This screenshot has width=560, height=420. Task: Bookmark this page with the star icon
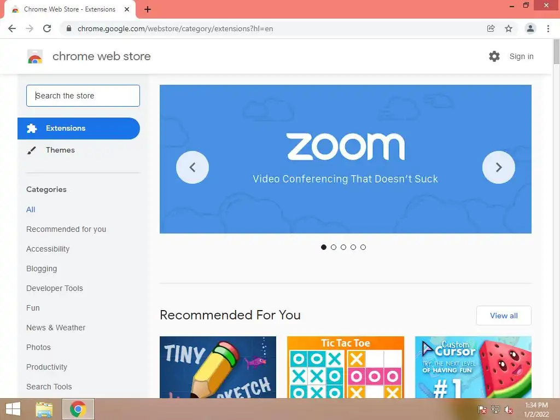click(509, 28)
